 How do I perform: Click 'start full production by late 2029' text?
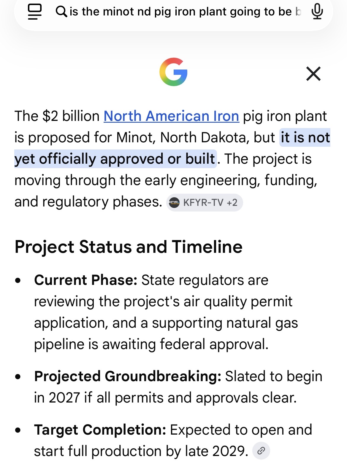(x=141, y=451)
